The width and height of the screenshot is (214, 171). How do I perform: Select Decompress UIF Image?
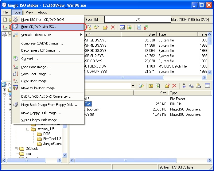48,50
